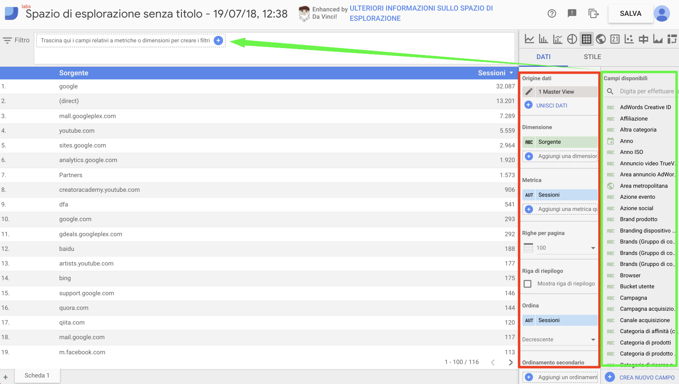The image size is (679, 384).
Task: Switch to the STILE tab
Action: (592, 57)
